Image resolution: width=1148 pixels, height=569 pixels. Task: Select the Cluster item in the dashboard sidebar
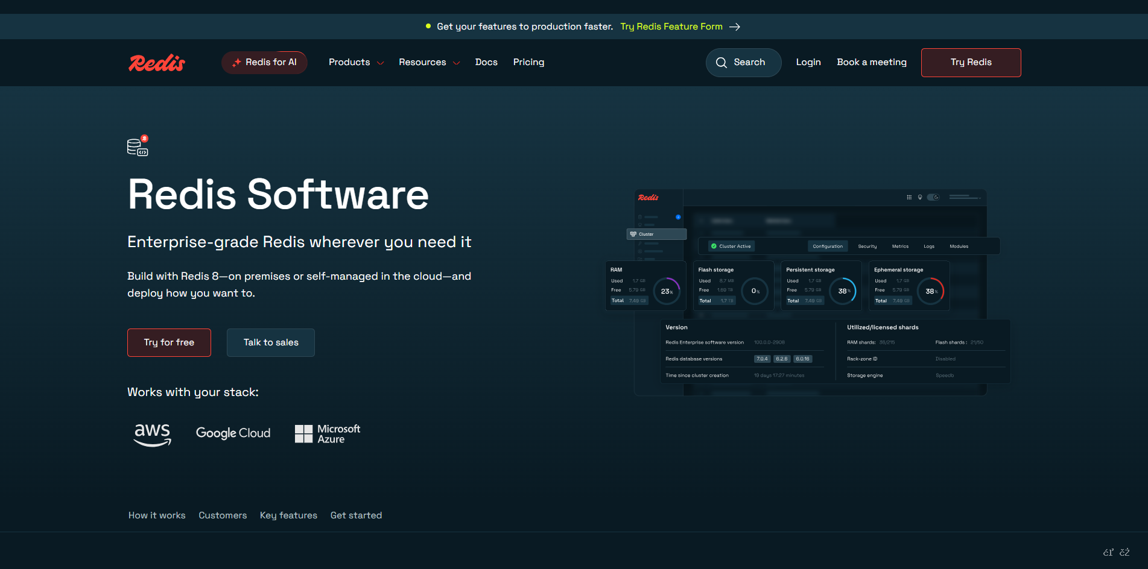click(656, 234)
